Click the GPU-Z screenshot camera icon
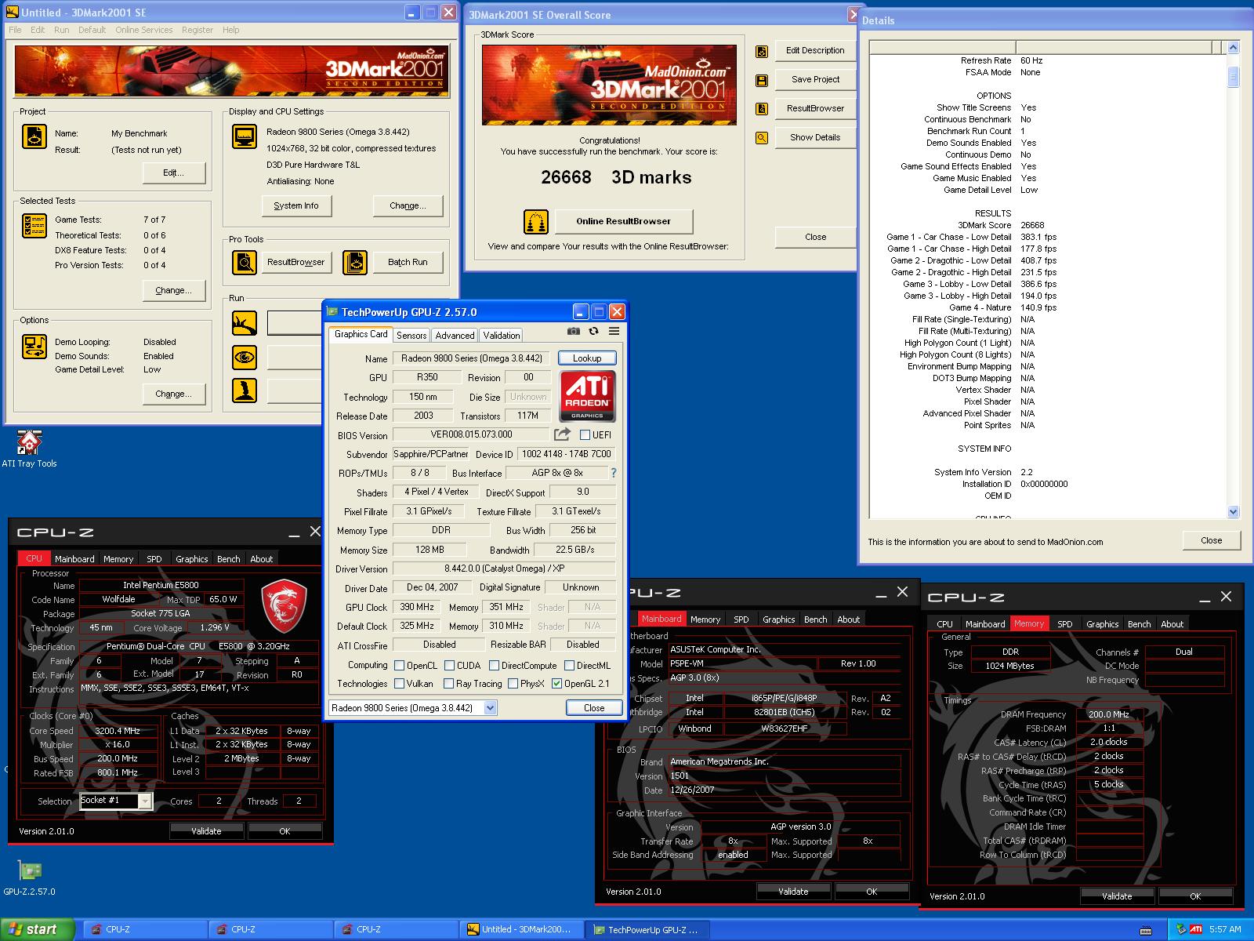Viewport: 1254px width, 941px height. tap(574, 332)
